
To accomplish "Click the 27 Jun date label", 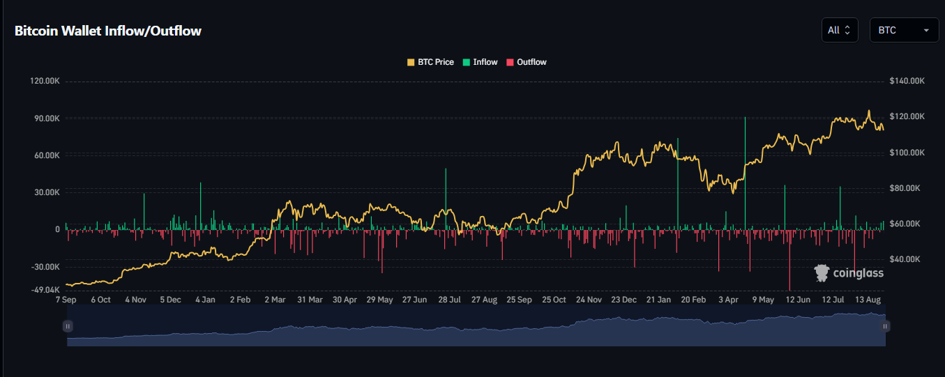I will point(415,300).
